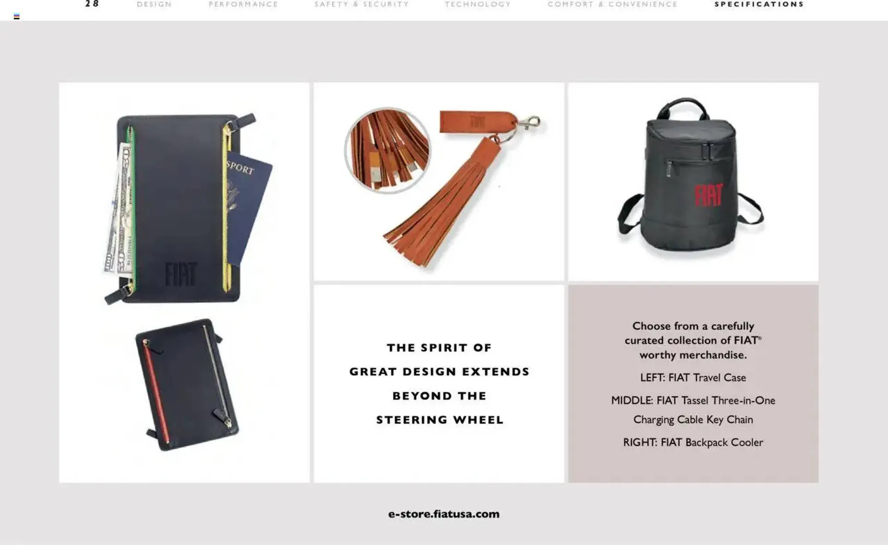
Task: Open the Safety & Security tab
Action: (362, 4)
